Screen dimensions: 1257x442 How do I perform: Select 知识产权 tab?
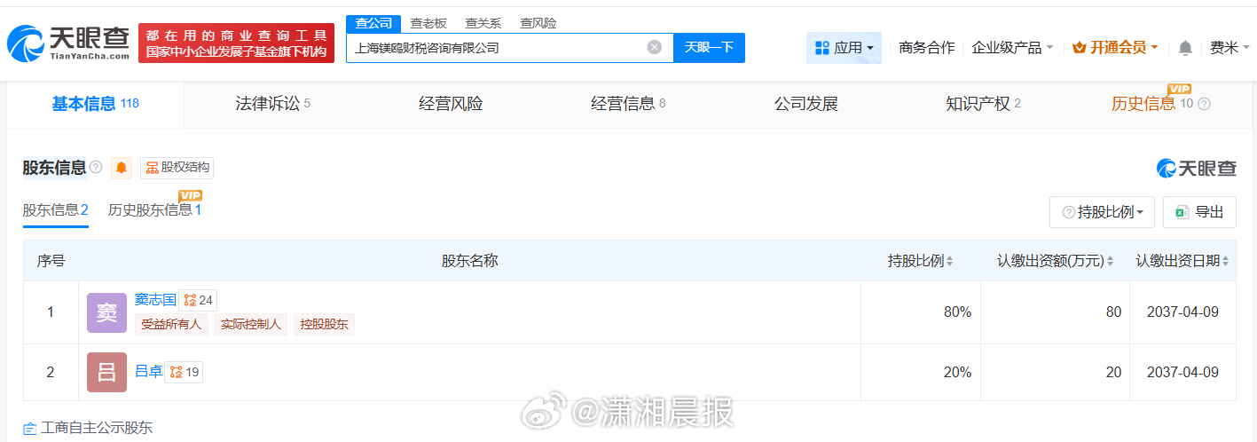984,104
